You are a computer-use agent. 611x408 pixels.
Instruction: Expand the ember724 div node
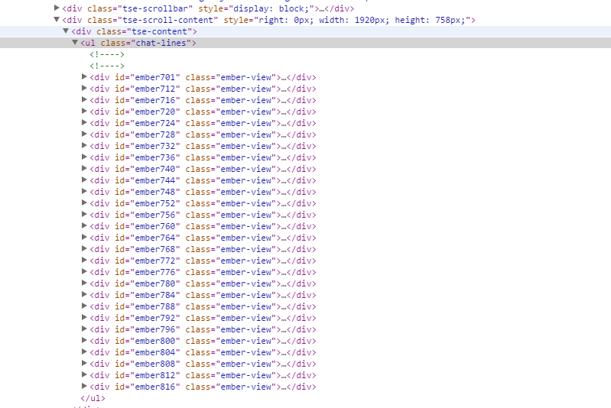tap(84, 123)
